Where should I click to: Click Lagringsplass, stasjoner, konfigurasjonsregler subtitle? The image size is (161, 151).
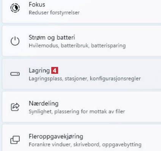[x=85, y=78]
